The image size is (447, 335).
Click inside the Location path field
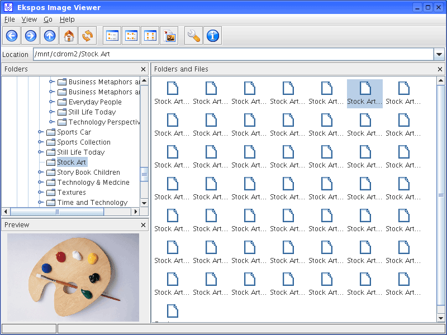(x=223, y=54)
